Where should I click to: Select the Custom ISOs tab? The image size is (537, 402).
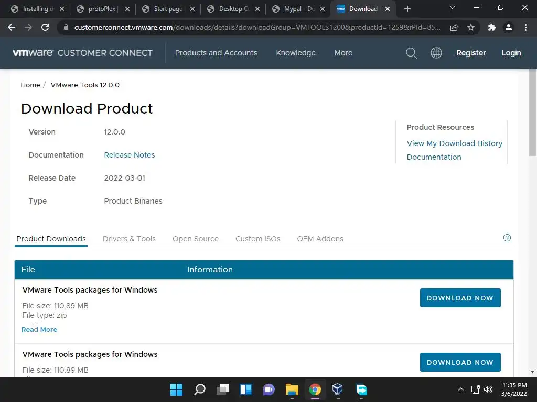click(258, 239)
